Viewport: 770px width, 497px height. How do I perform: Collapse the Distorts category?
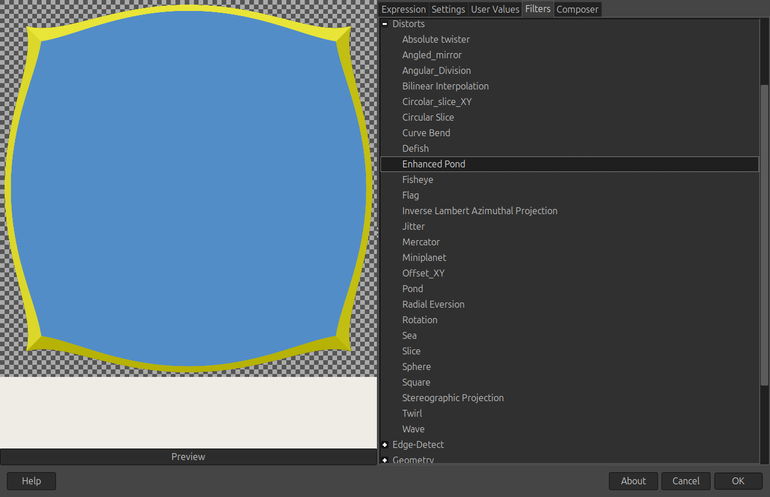click(385, 24)
